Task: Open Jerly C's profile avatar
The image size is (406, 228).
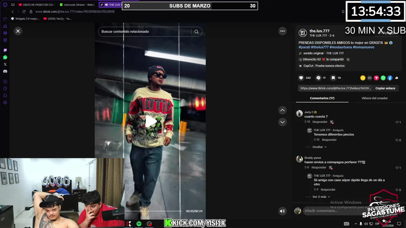Action: click(x=299, y=114)
